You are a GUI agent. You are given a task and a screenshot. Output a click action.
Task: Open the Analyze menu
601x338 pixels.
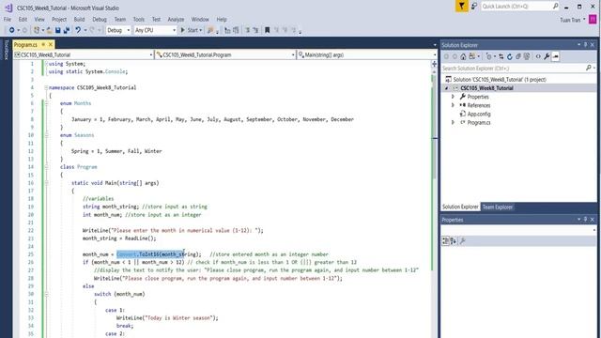point(176,19)
